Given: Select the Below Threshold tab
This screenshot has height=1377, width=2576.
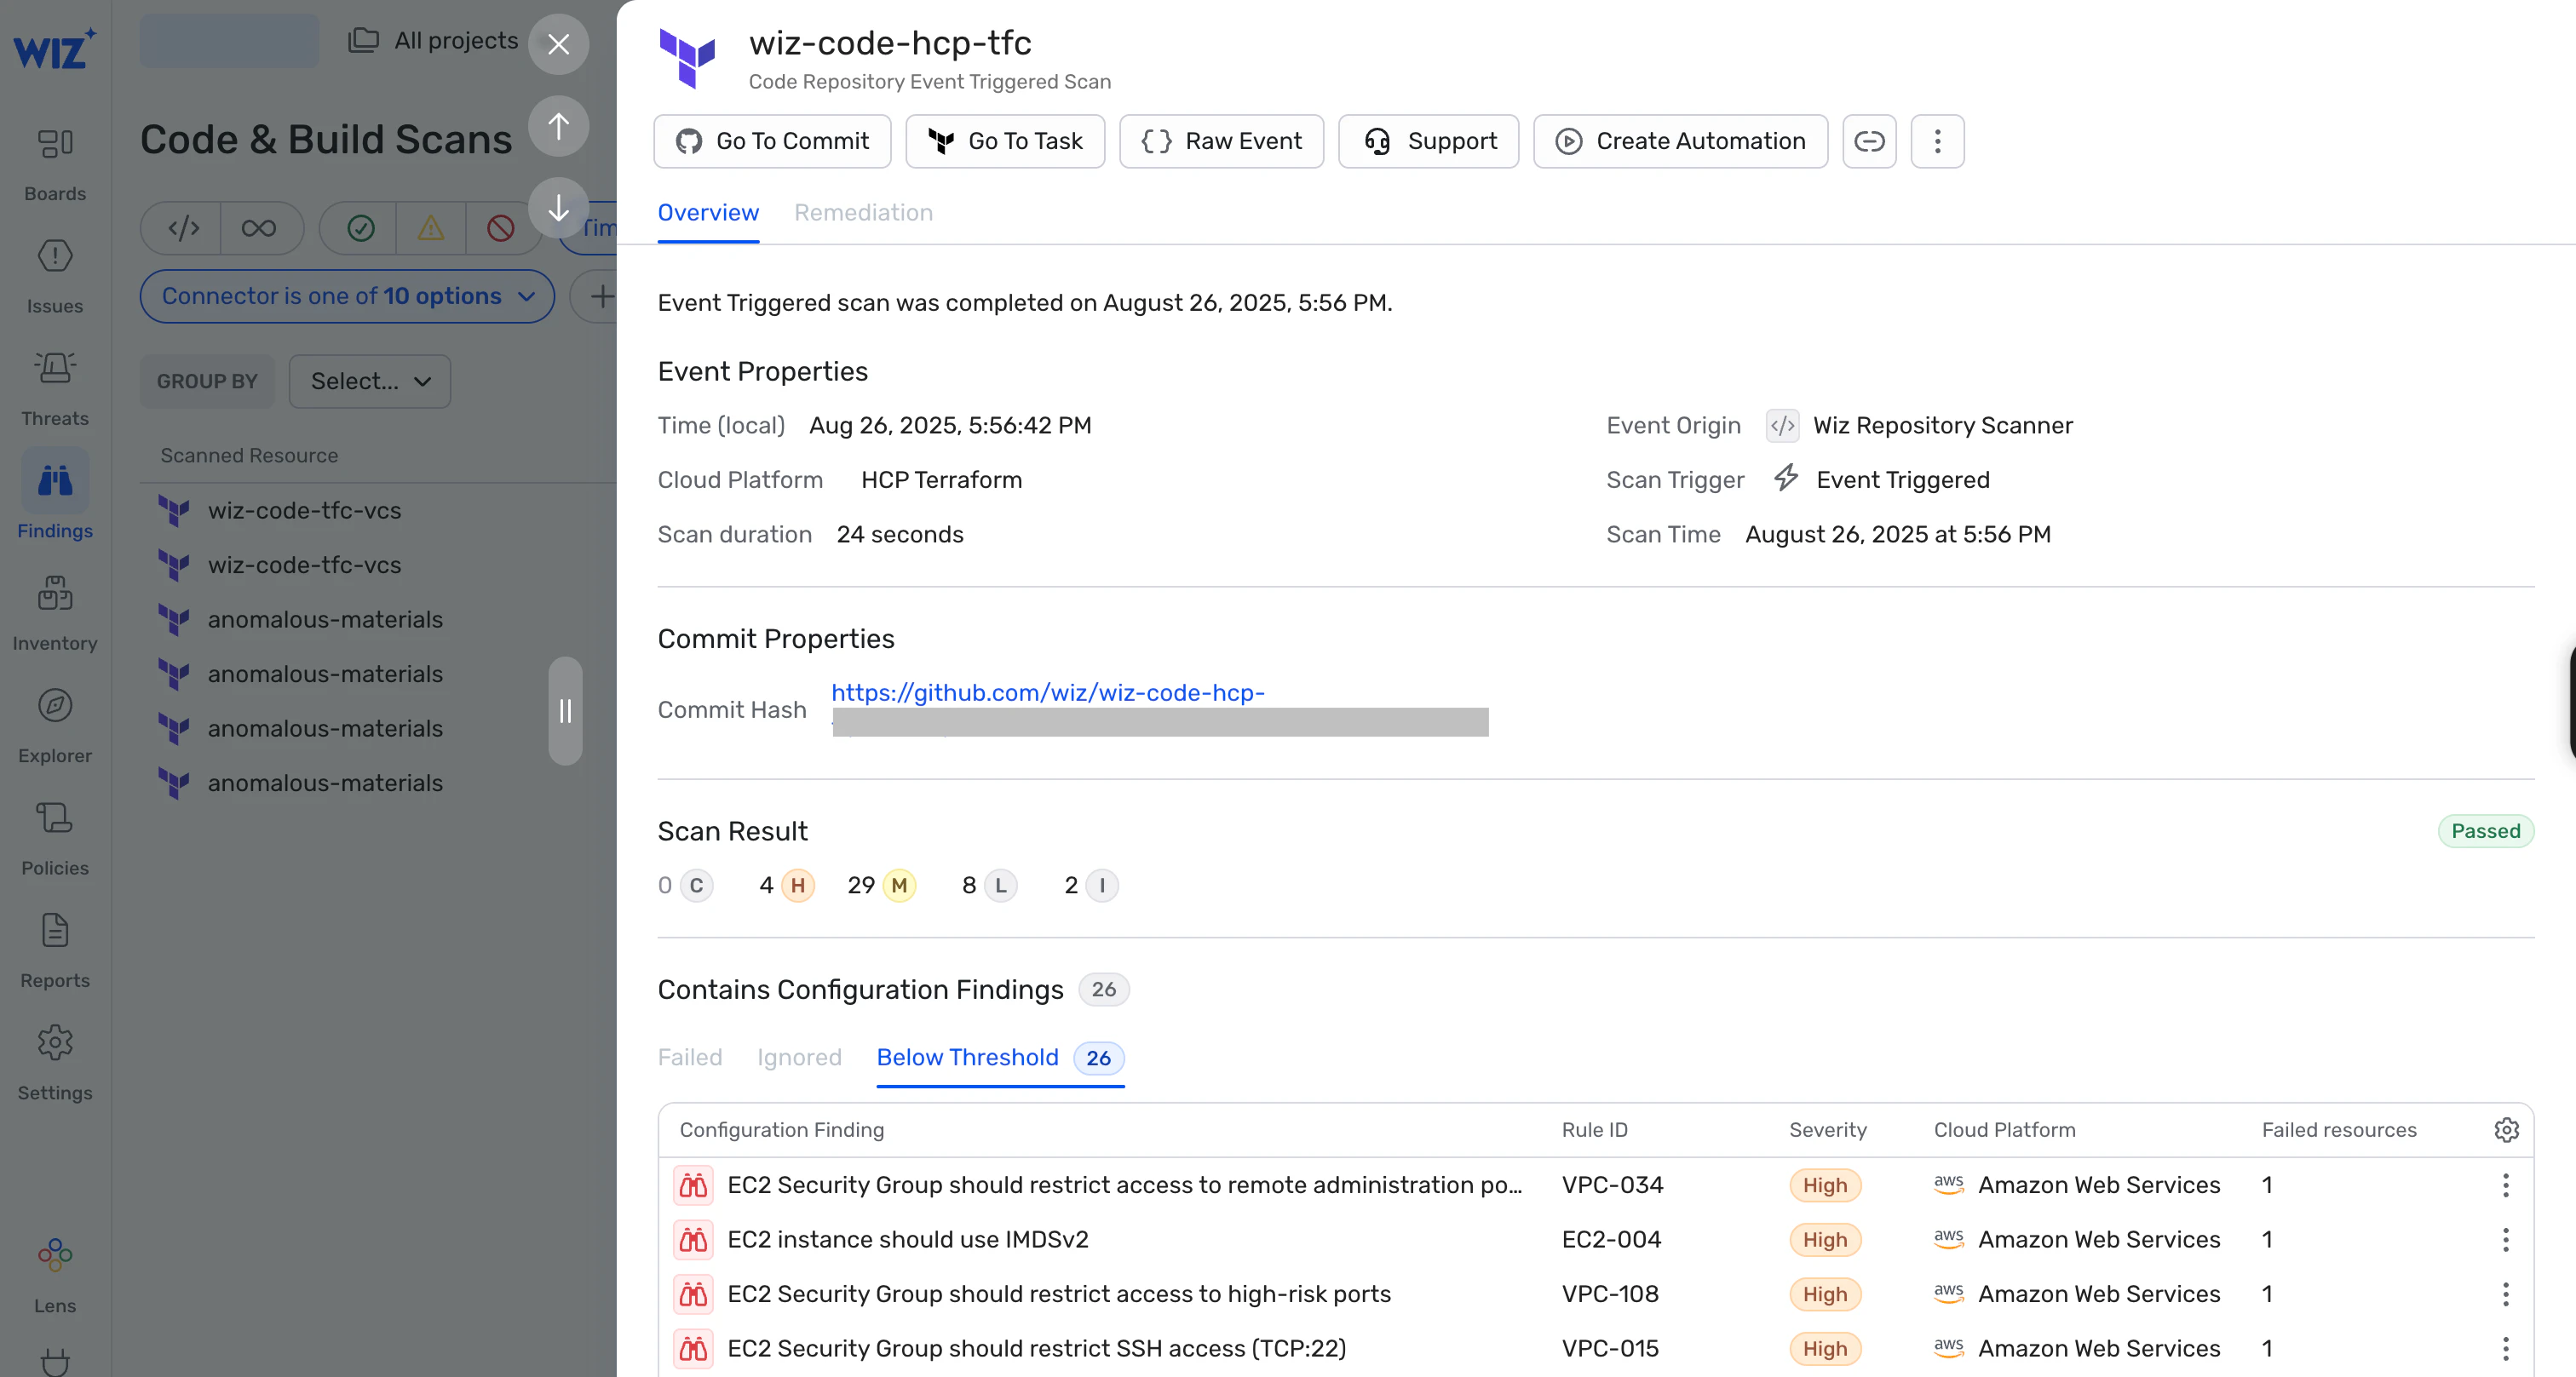Looking at the screenshot, I should point(1000,1057).
